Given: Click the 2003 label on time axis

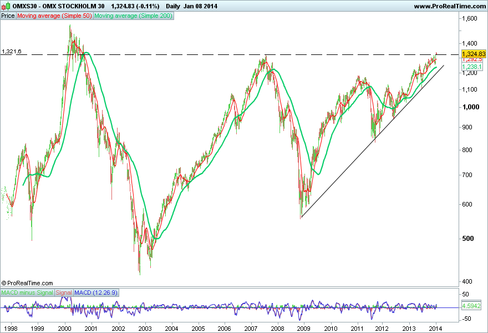Looking at the screenshot, I should pos(145,329).
